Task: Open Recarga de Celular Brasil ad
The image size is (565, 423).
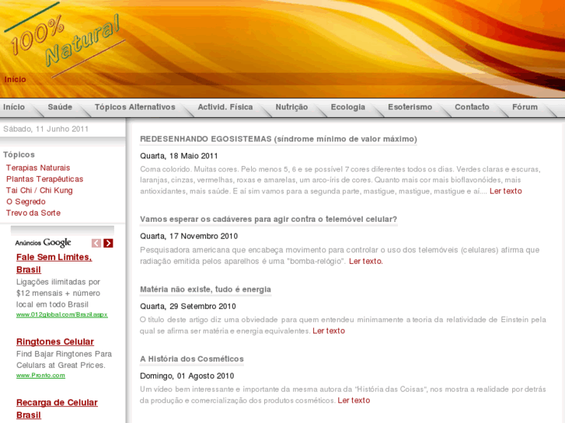Action: coord(57,409)
